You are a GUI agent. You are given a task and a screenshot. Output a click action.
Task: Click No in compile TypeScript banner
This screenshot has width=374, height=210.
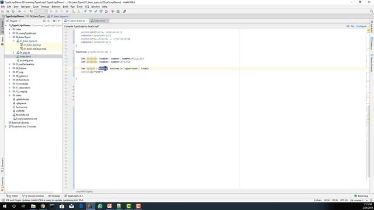[353, 26]
